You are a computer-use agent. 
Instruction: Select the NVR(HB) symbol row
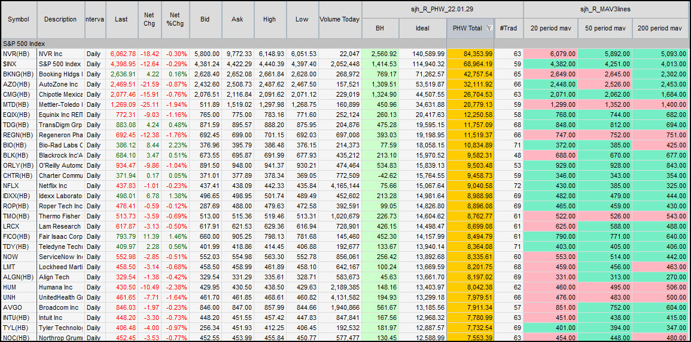click(x=346, y=54)
